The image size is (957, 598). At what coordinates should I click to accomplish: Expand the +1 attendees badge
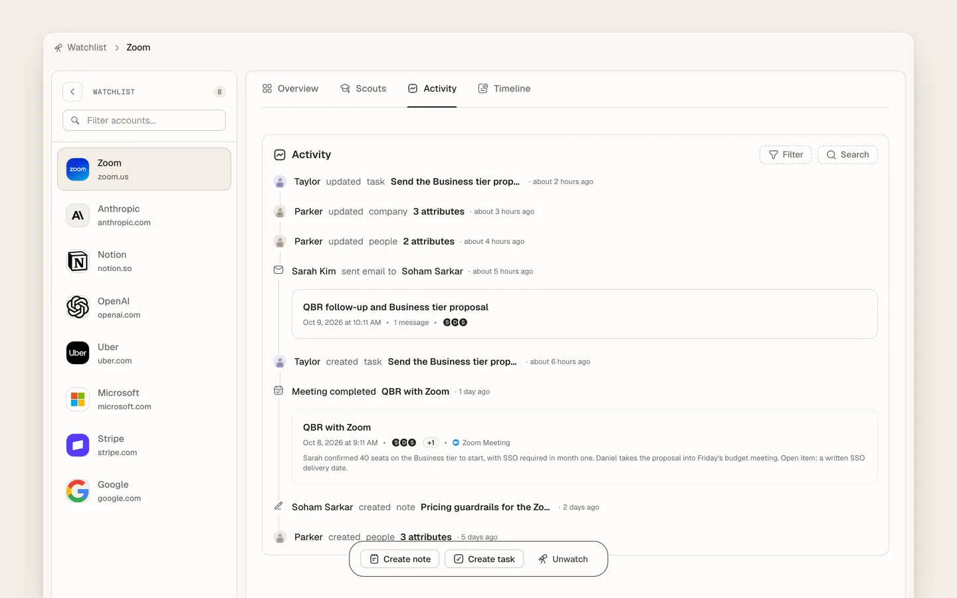[431, 443]
